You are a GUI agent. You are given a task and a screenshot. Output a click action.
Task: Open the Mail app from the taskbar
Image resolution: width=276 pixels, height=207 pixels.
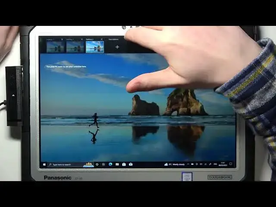point(131,164)
